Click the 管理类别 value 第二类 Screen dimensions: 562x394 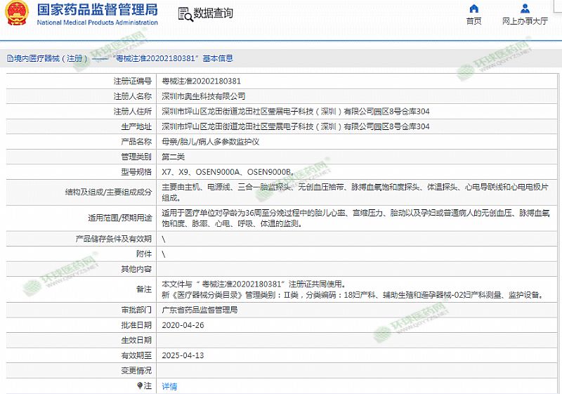coord(174,156)
